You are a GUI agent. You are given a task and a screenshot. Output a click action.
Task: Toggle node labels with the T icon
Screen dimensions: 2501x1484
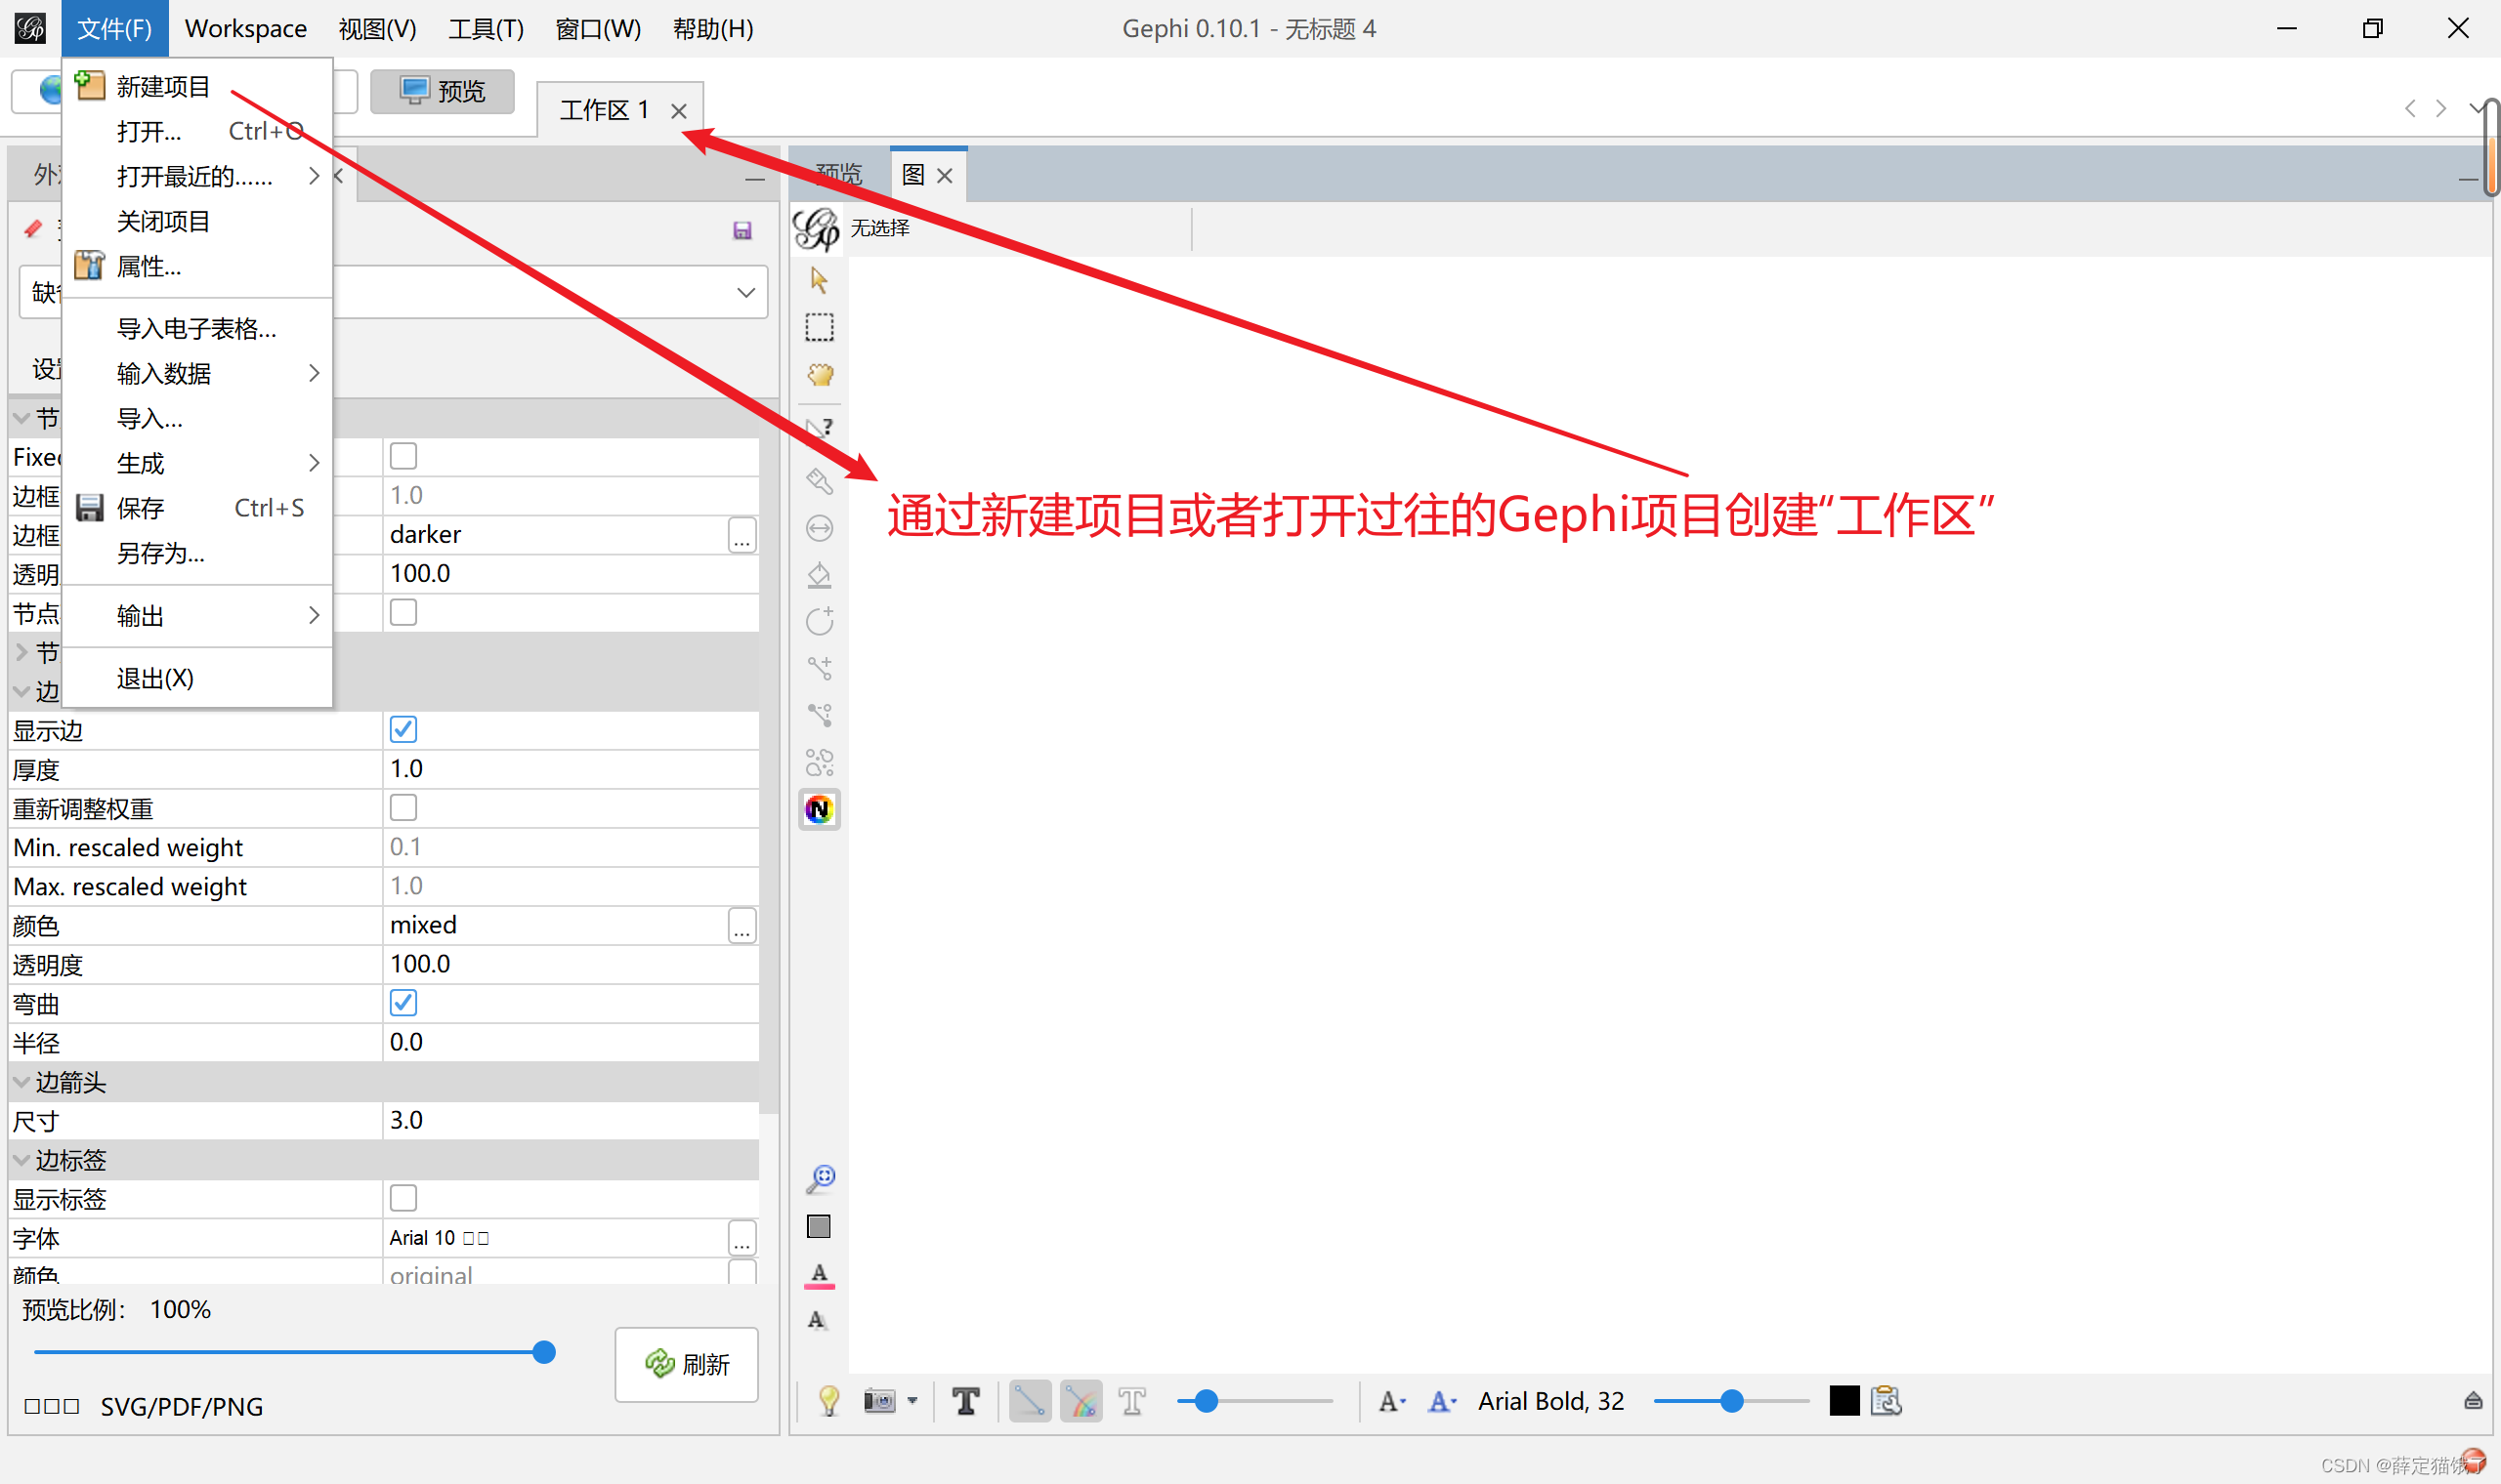(964, 1401)
